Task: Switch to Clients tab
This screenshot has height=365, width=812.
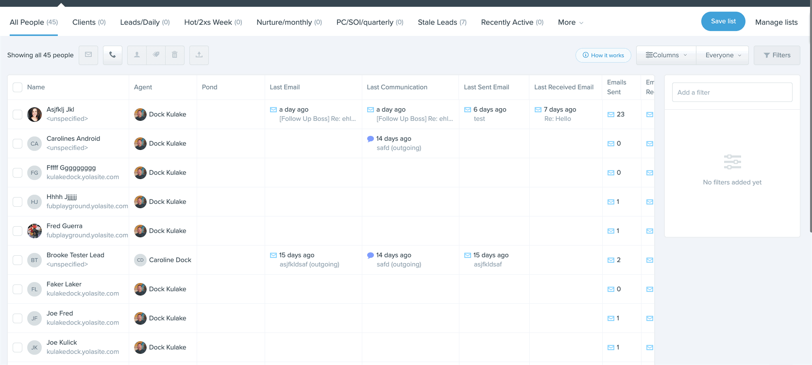Action: [89, 22]
